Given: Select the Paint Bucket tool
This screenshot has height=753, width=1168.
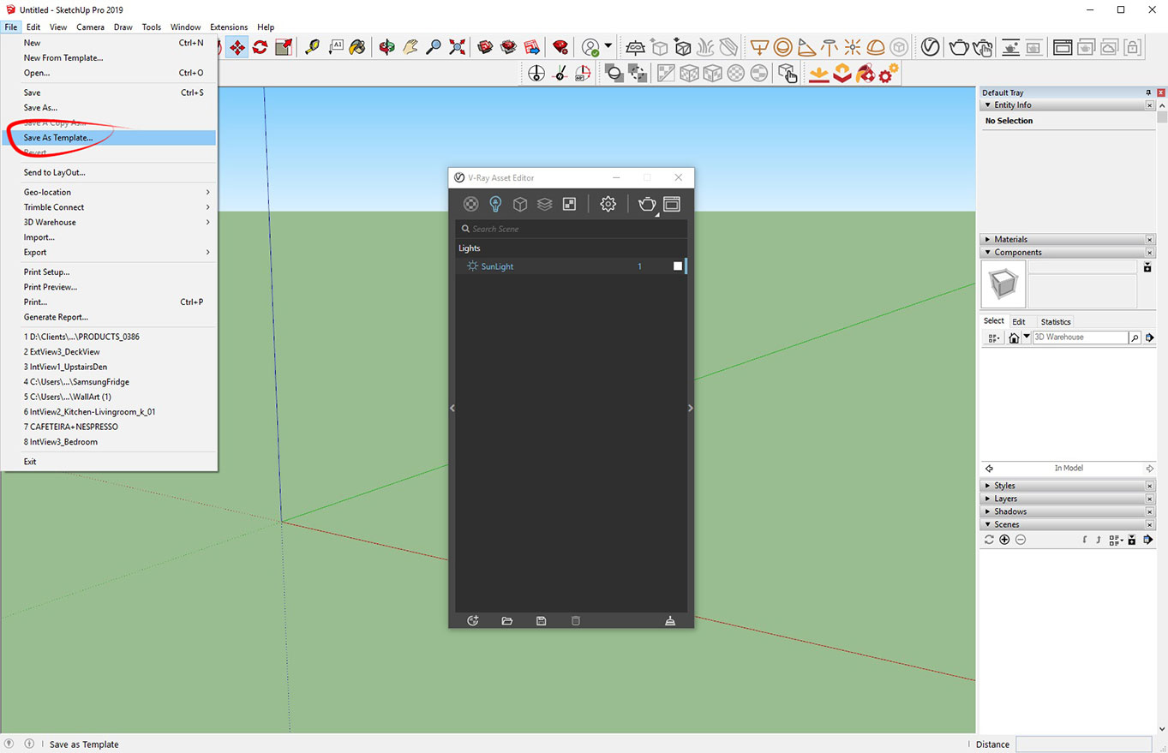Looking at the screenshot, I should point(359,47).
